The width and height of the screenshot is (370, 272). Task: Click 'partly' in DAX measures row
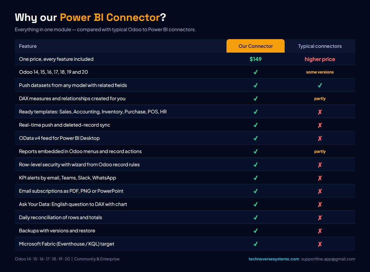point(320,99)
